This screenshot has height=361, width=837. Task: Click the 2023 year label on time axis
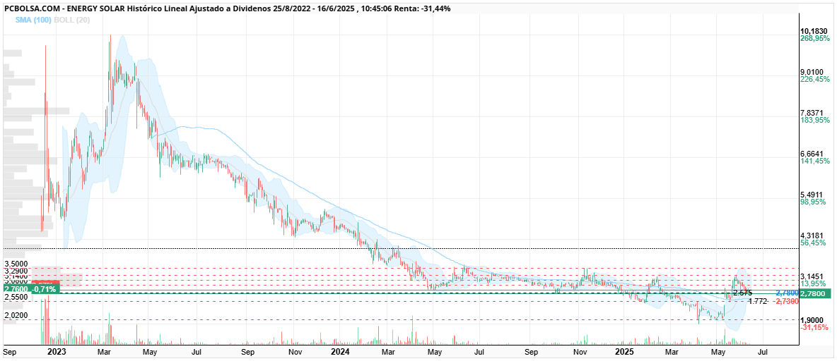coord(56,352)
